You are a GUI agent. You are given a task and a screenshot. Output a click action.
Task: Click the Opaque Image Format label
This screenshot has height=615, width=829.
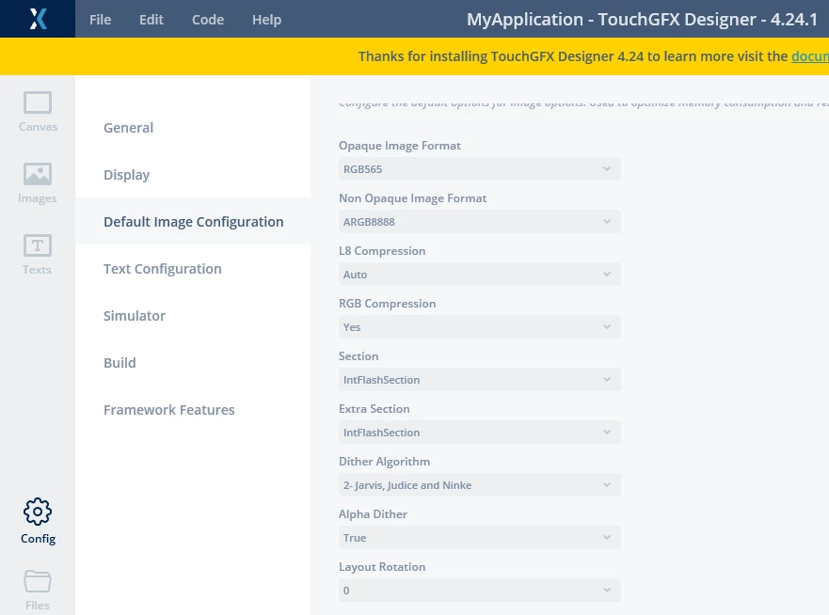click(x=400, y=146)
